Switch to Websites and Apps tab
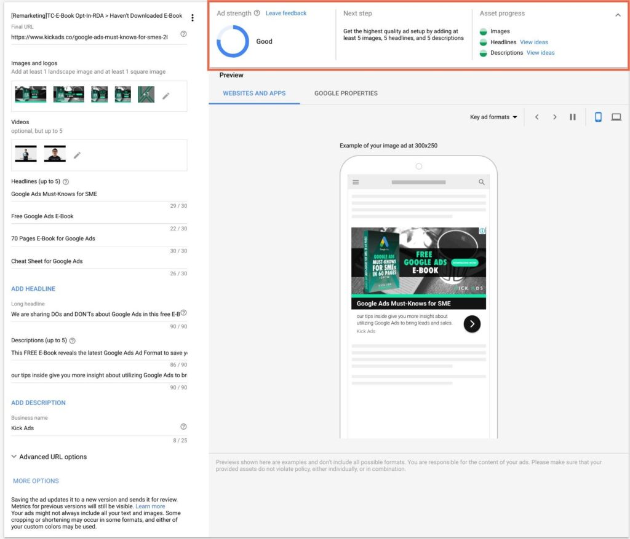Viewport: 630px width, 539px height. (x=254, y=93)
